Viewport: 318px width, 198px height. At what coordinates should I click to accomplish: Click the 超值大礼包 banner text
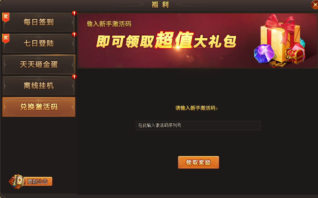click(x=195, y=40)
